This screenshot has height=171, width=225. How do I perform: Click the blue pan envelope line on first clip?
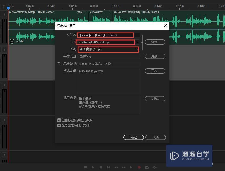click(x=31, y=29)
